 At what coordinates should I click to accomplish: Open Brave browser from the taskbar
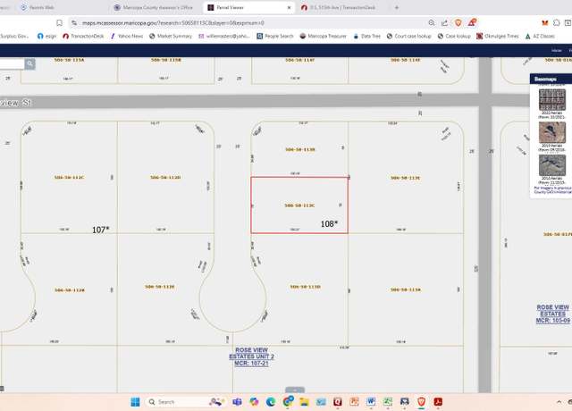click(x=421, y=402)
